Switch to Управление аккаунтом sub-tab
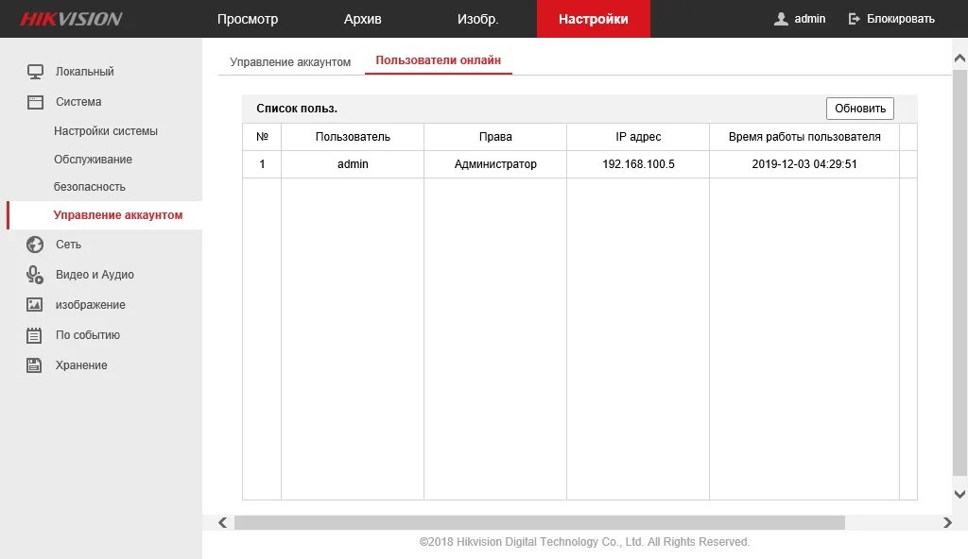This screenshot has height=559, width=968. click(x=290, y=61)
